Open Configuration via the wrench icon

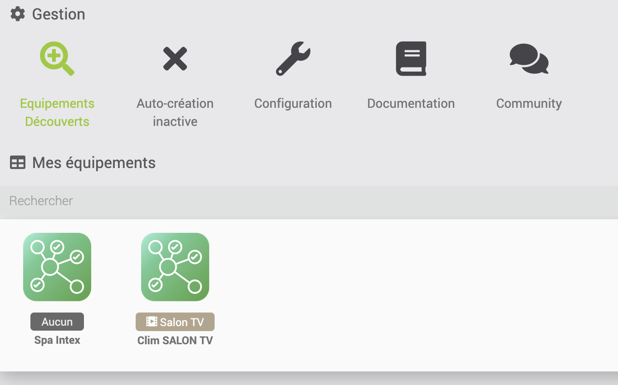[x=293, y=59]
